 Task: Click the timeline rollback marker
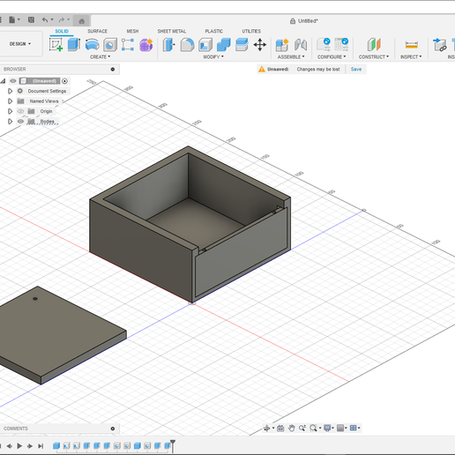click(173, 445)
